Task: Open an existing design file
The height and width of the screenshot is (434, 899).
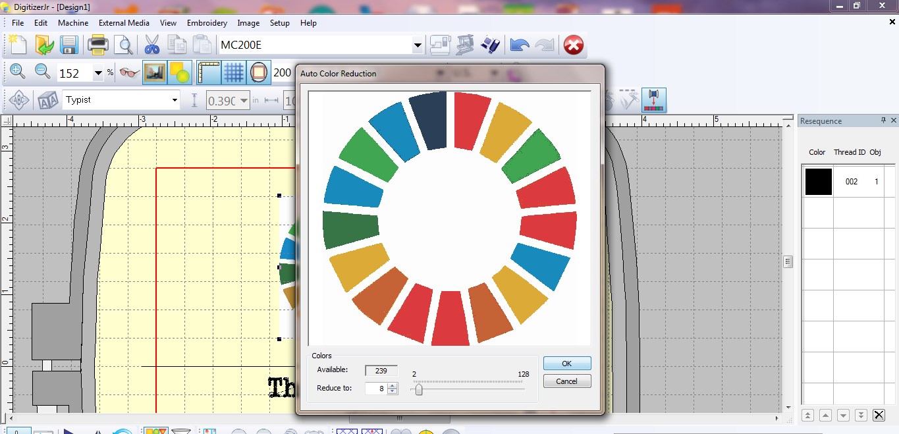Action: point(44,45)
